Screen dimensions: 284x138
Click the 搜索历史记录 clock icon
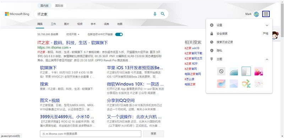tap(212, 42)
